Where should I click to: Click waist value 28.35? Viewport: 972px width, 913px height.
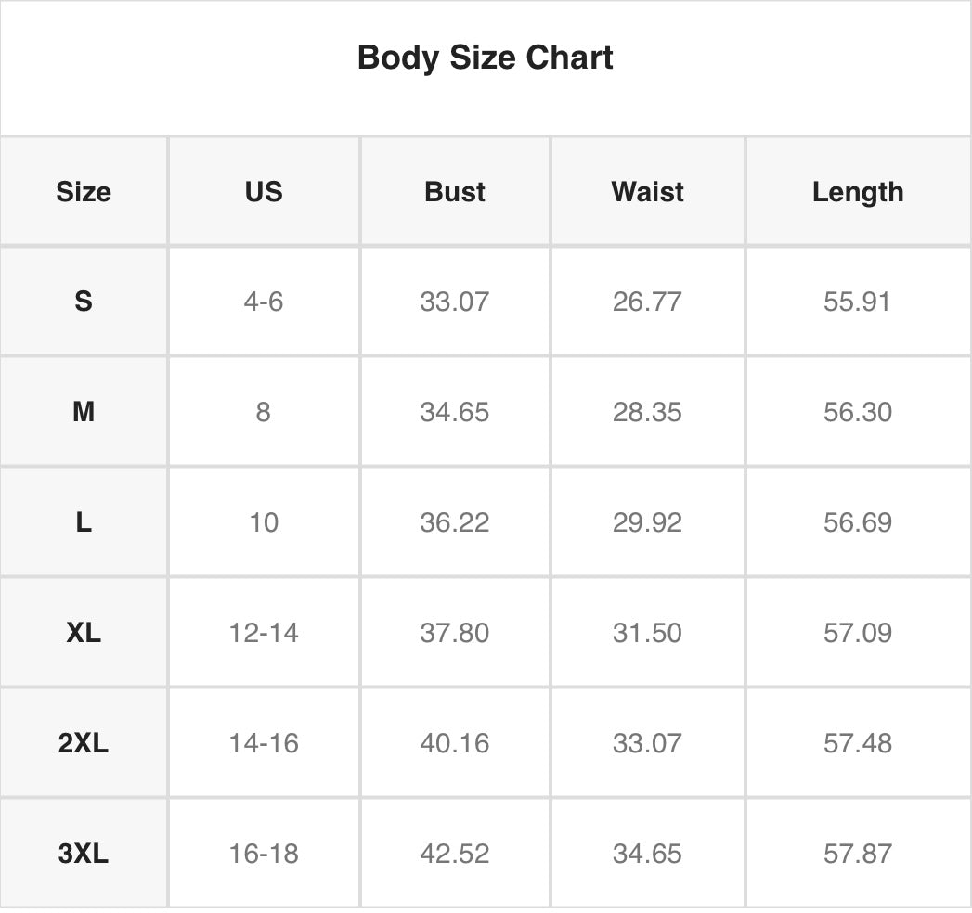coord(647,411)
